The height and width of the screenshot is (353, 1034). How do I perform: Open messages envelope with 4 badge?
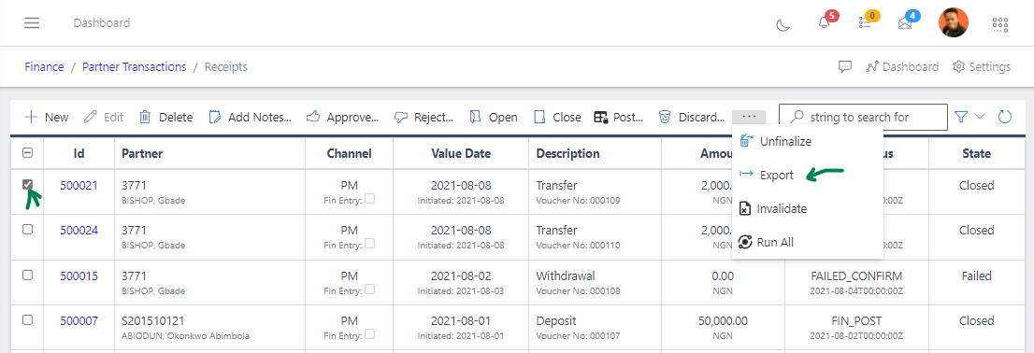pyautogui.click(x=905, y=23)
